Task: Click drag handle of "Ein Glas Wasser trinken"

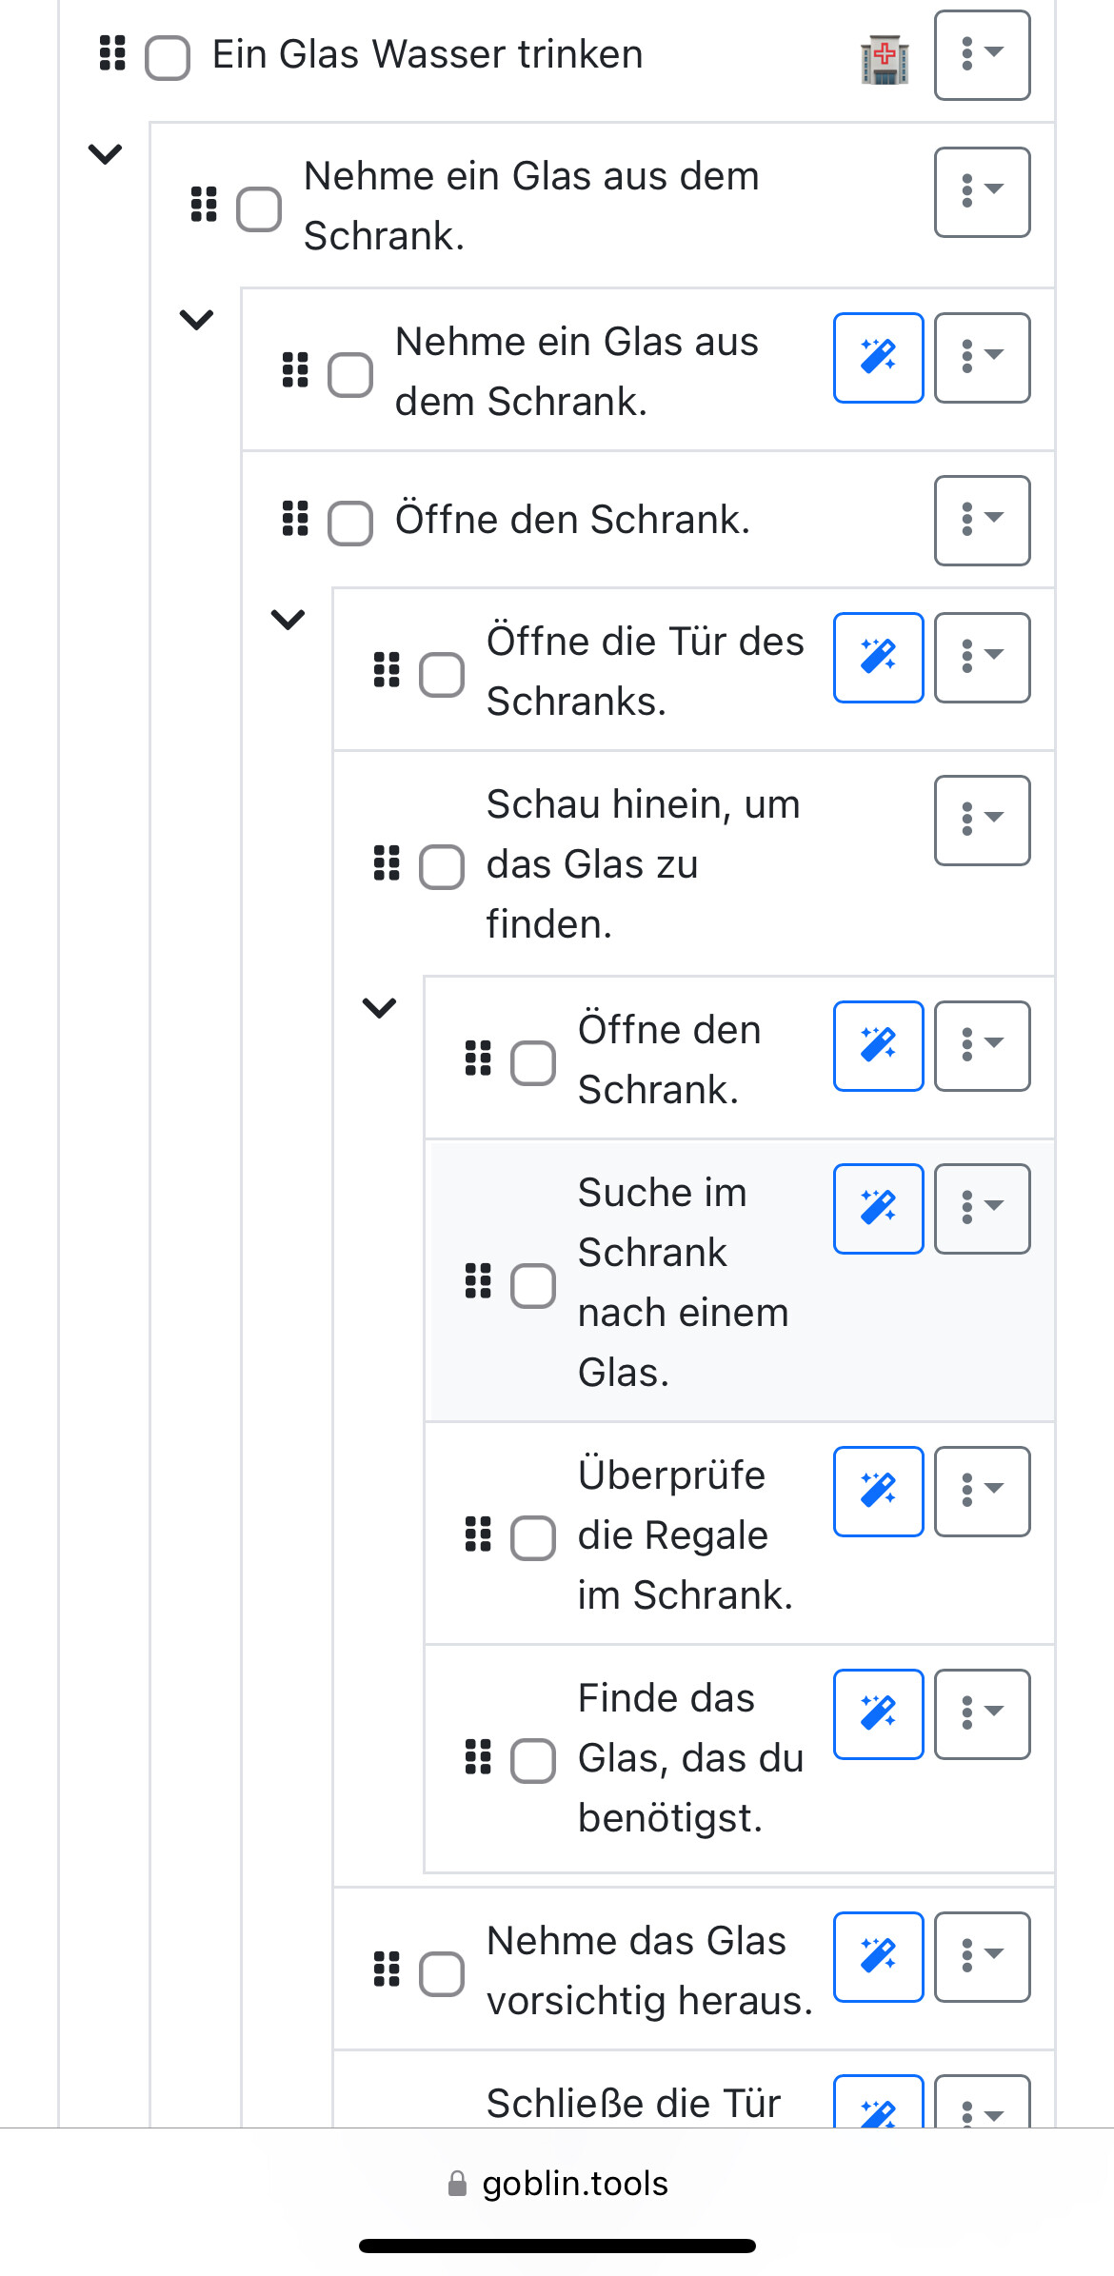Action: coord(112,54)
